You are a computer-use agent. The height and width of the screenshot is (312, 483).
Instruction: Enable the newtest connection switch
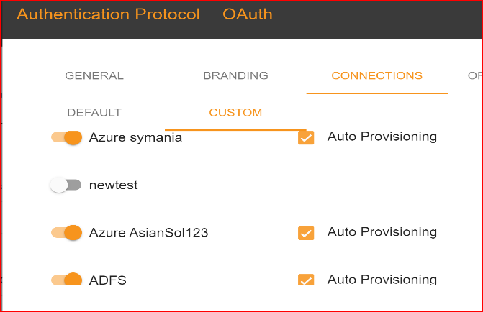66,185
